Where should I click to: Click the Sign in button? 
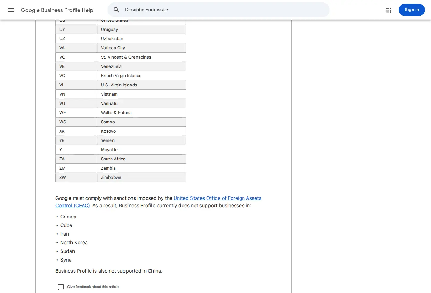(412, 10)
